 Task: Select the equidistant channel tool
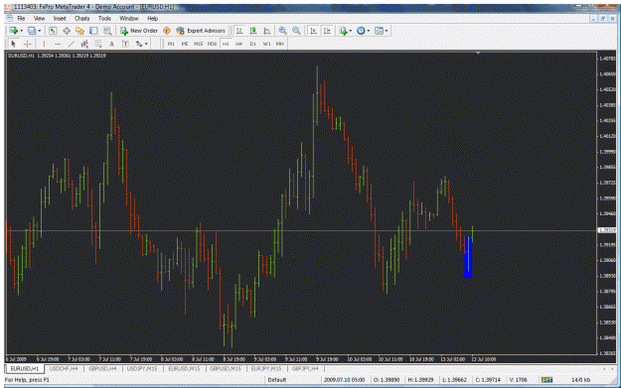[x=84, y=44]
